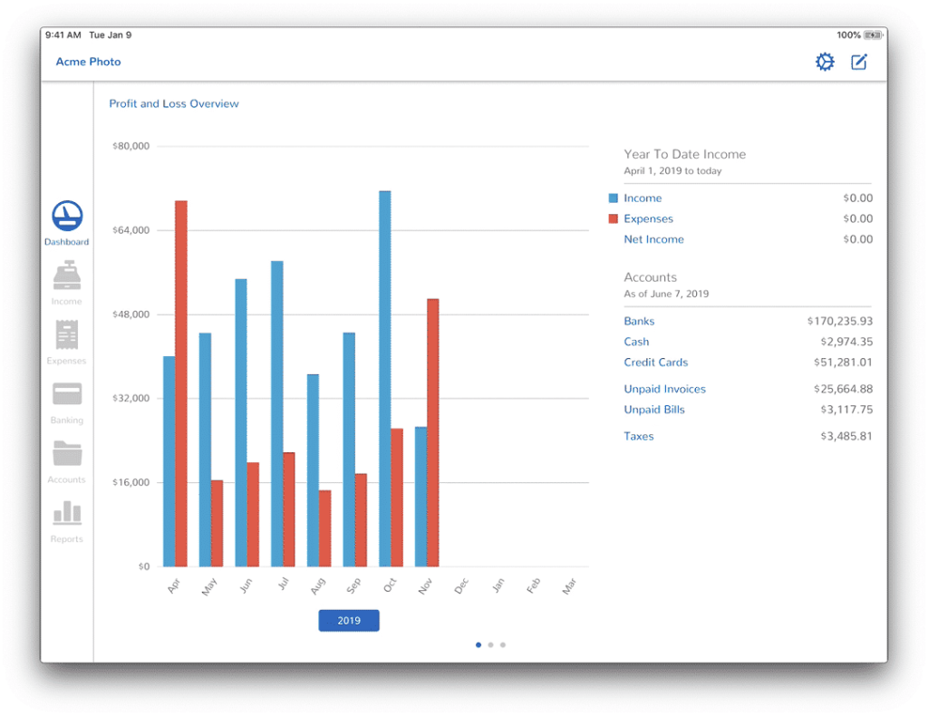The width and height of the screenshot is (928, 716).
Task: Create a new transaction with the compose icon
Action: pos(858,62)
